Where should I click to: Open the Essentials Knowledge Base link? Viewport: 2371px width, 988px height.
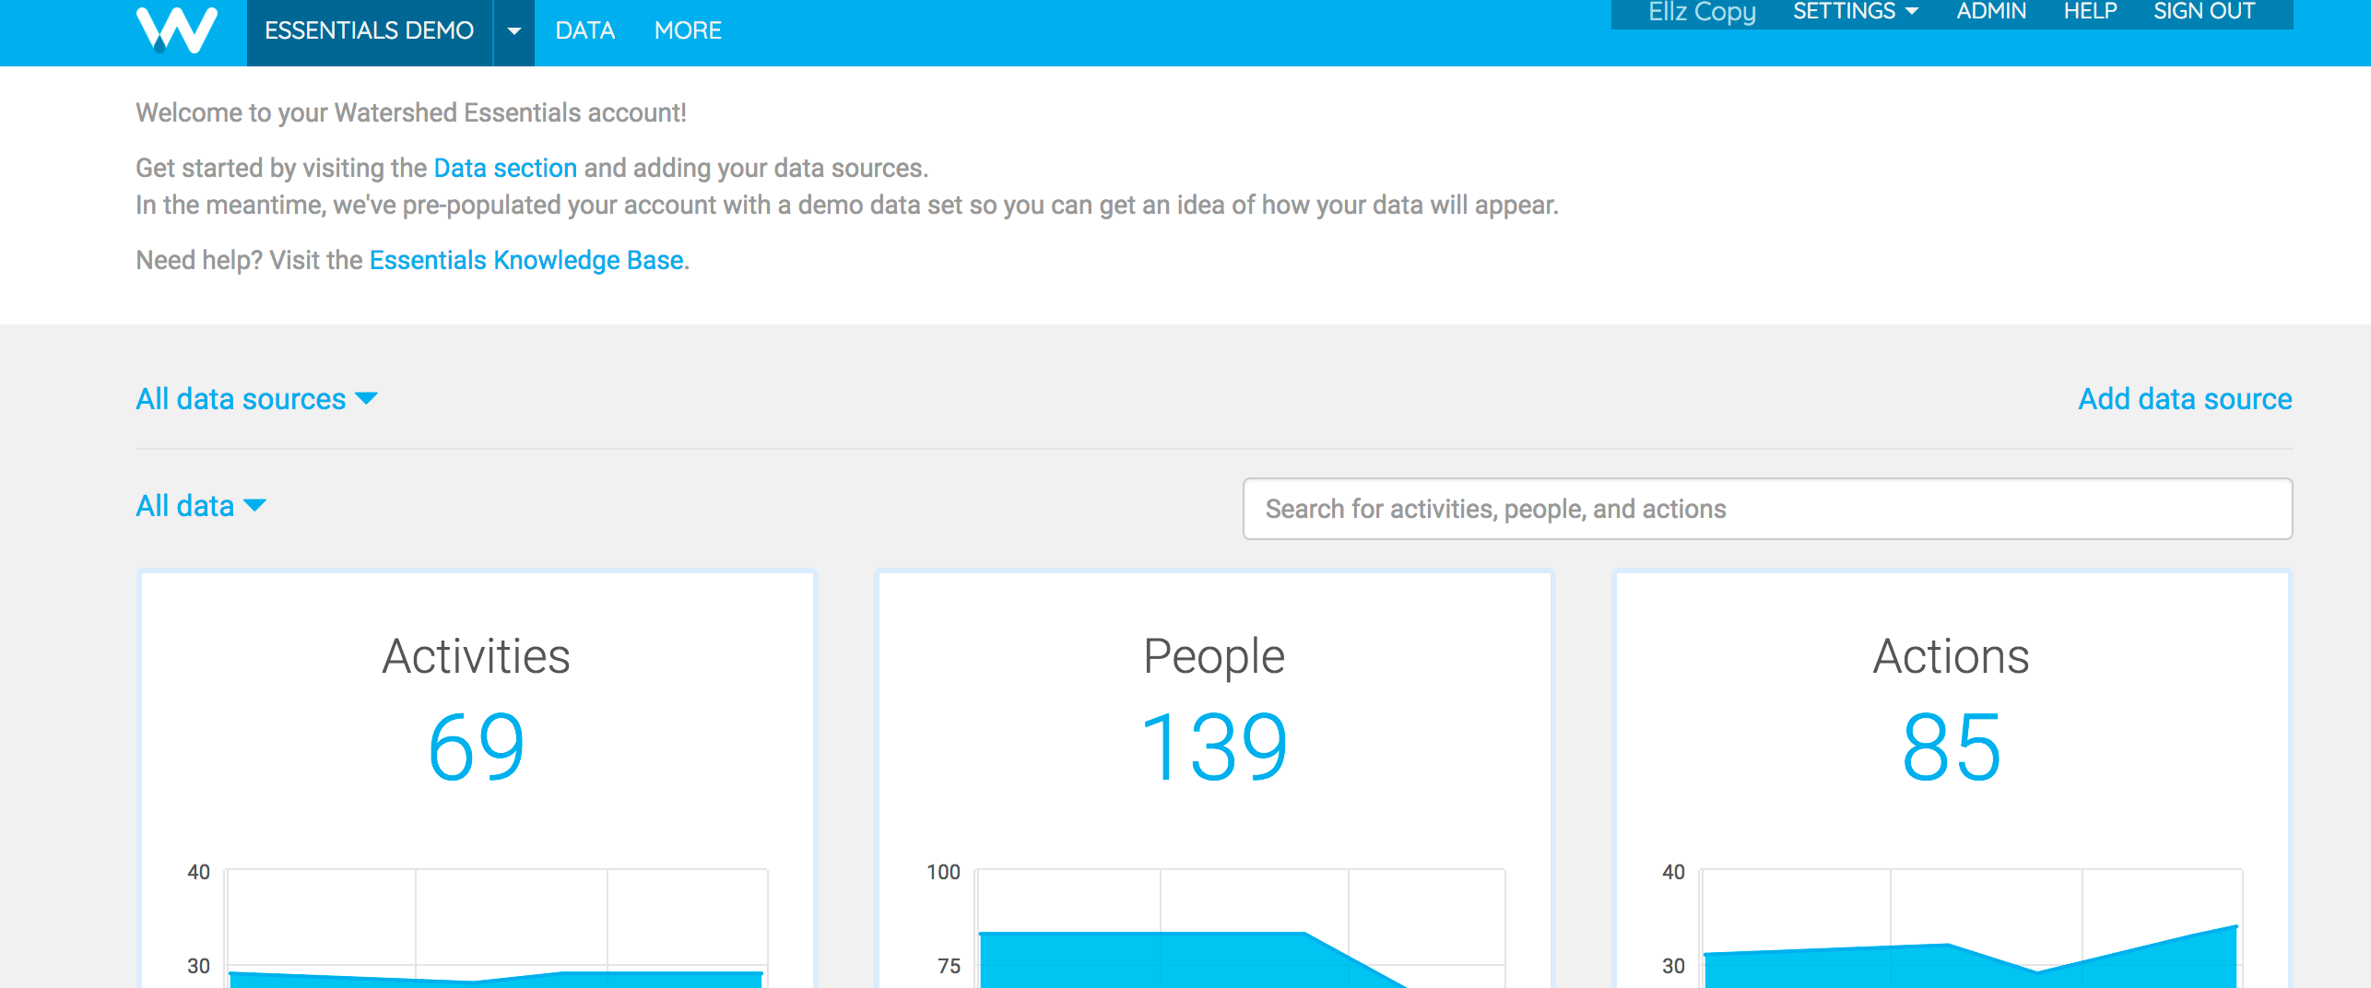tap(526, 260)
